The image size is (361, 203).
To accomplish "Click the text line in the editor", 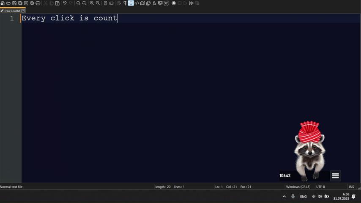I will (70, 18).
